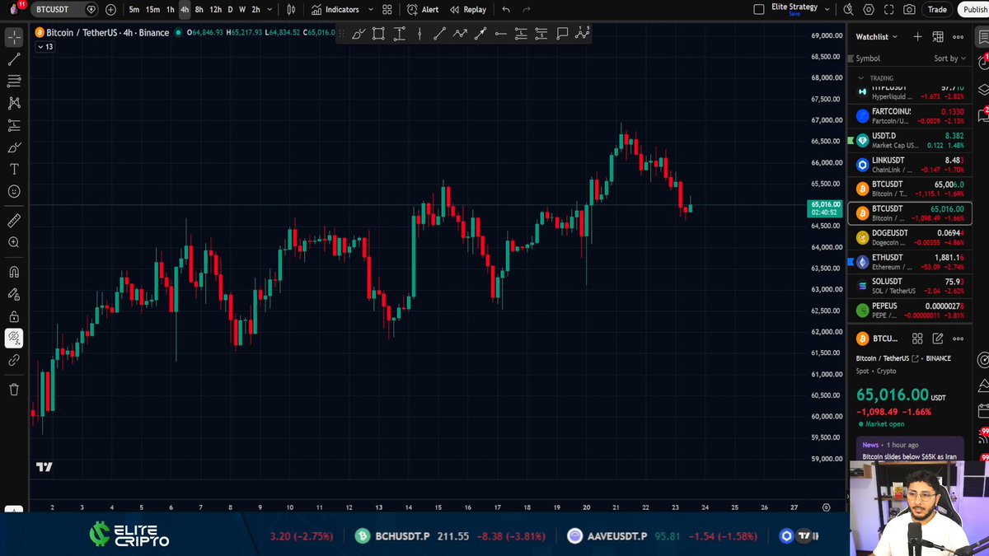The image size is (989, 556).
Task: Open the Watchlist dropdown
Action: tap(877, 37)
